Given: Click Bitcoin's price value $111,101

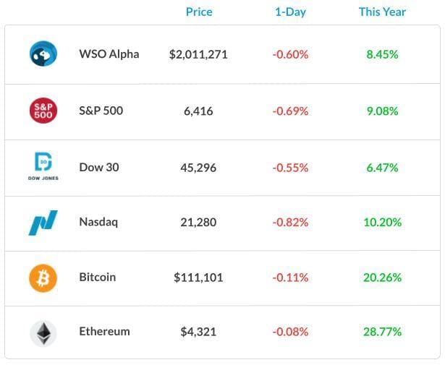Looking at the screenshot, I should click(198, 278).
